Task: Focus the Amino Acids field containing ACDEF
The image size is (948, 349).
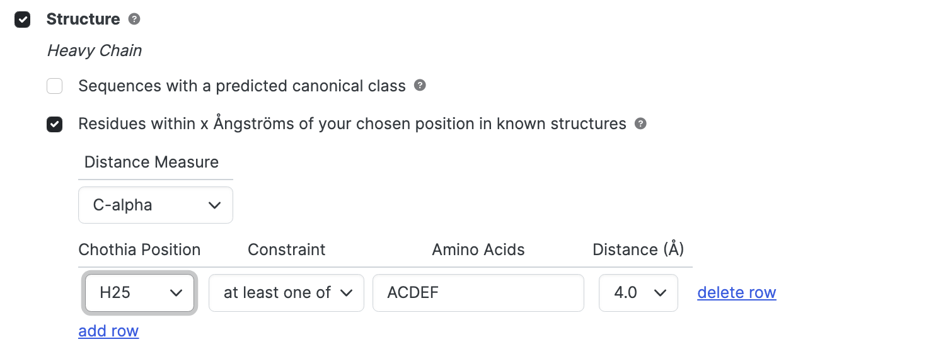Action: pos(478,292)
